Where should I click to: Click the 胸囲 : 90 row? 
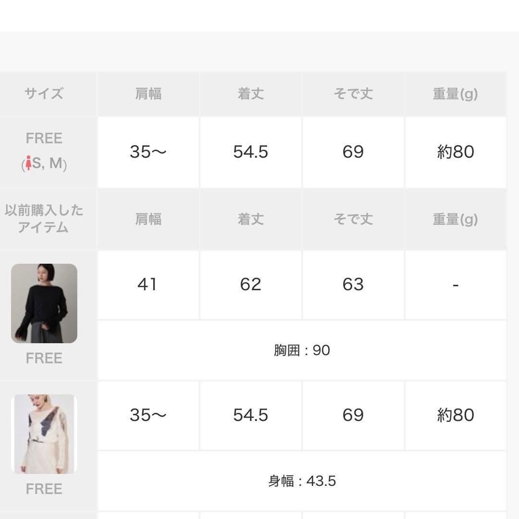coord(302,350)
